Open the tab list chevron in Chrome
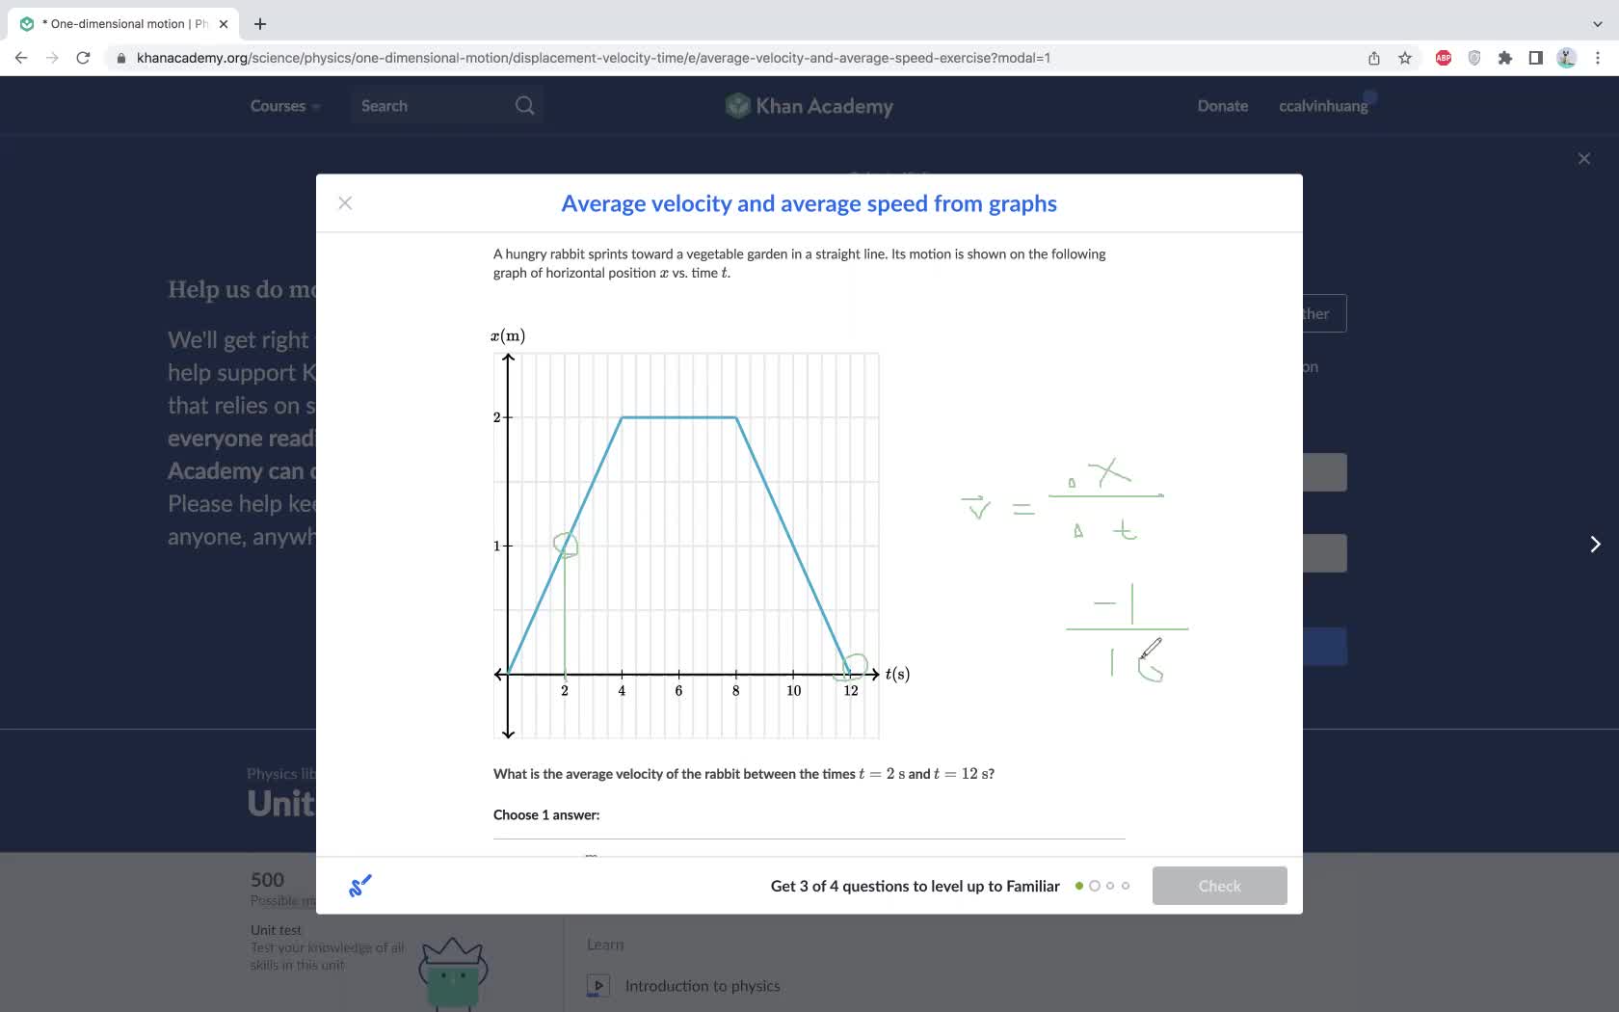Image resolution: width=1619 pixels, height=1012 pixels. 1598,24
